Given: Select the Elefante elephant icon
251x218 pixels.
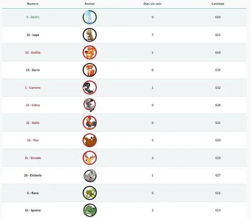Looking at the screenshot, I should [x=89, y=176].
